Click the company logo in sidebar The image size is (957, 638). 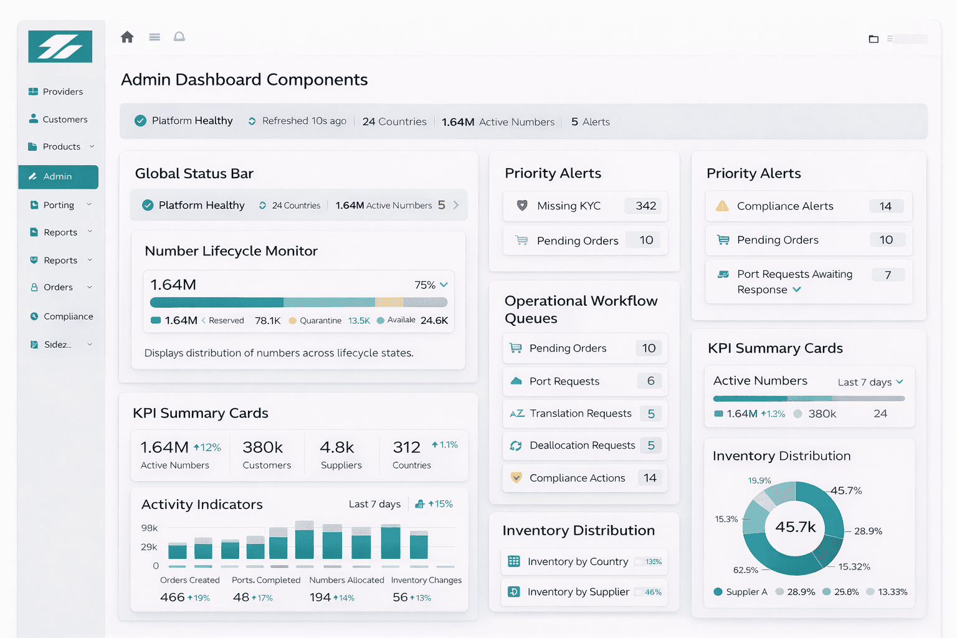pyautogui.click(x=60, y=47)
